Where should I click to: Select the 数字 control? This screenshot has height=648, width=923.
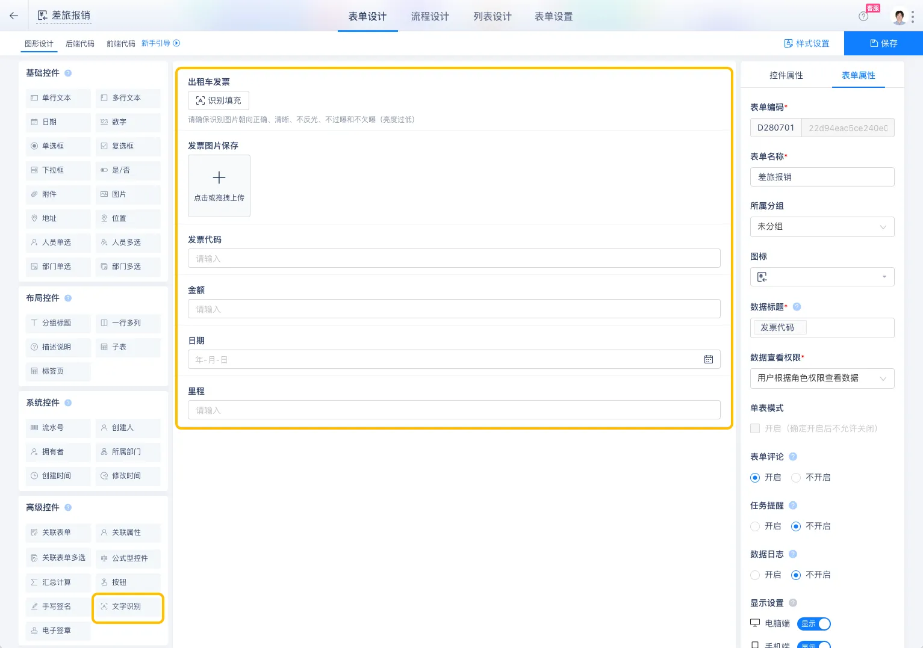tap(128, 122)
